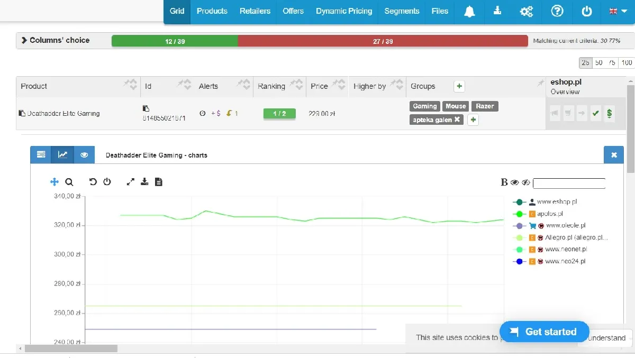Click the plus button beside Groups header
This screenshot has height=358, width=635.
(x=459, y=86)
